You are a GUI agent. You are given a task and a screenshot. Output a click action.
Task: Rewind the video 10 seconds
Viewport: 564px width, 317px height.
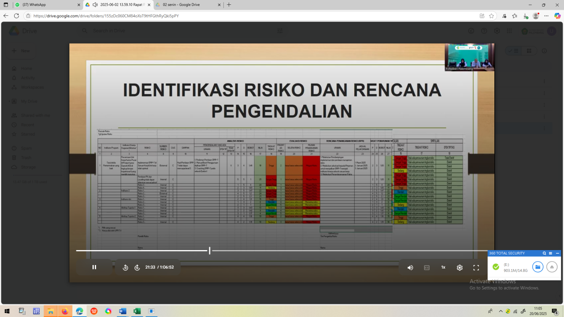click(x=126, y=267)
